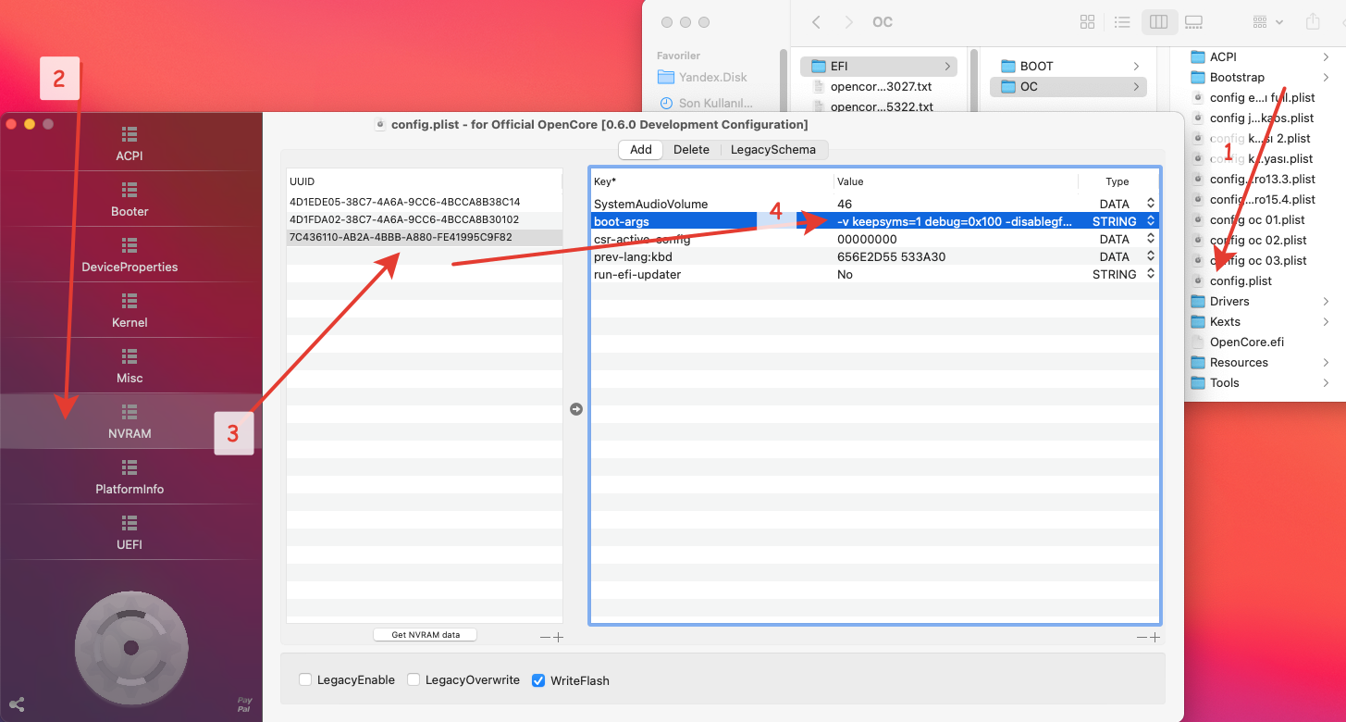Click the share icon in the configurator sidebar
Screen dimensions: 1346x722
pyautogui.click(x=16, y=704)
